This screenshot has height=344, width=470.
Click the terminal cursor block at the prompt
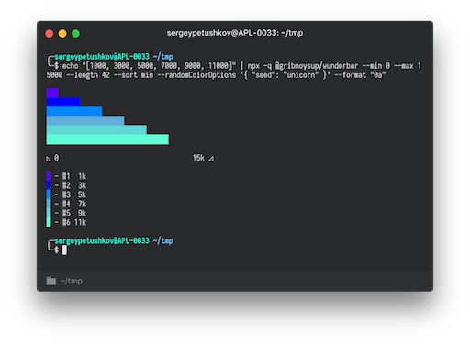[64, 250]
